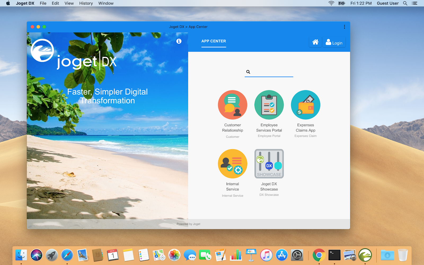Focus the app search field
The image size is (424, 265).
(x=269, y=72)
